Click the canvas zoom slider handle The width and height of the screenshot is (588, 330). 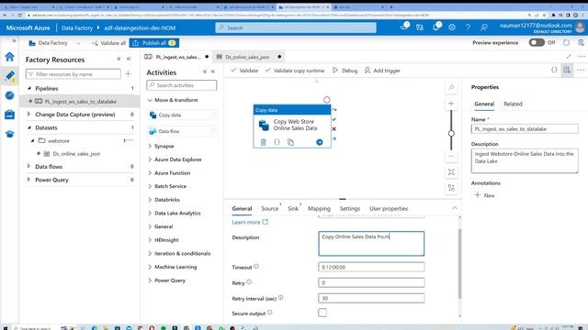pos(451,133)
